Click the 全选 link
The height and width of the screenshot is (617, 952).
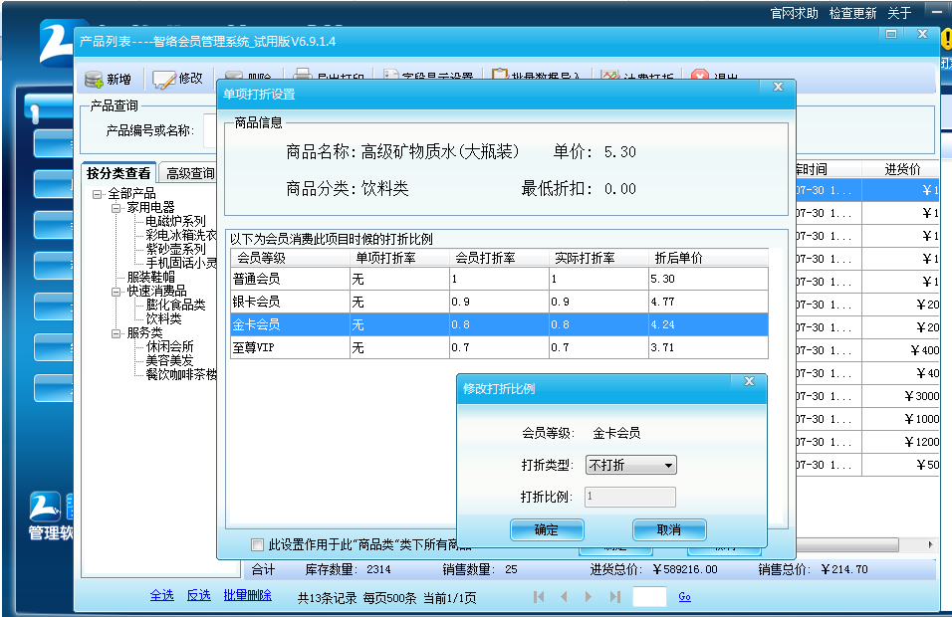(162, 595)
